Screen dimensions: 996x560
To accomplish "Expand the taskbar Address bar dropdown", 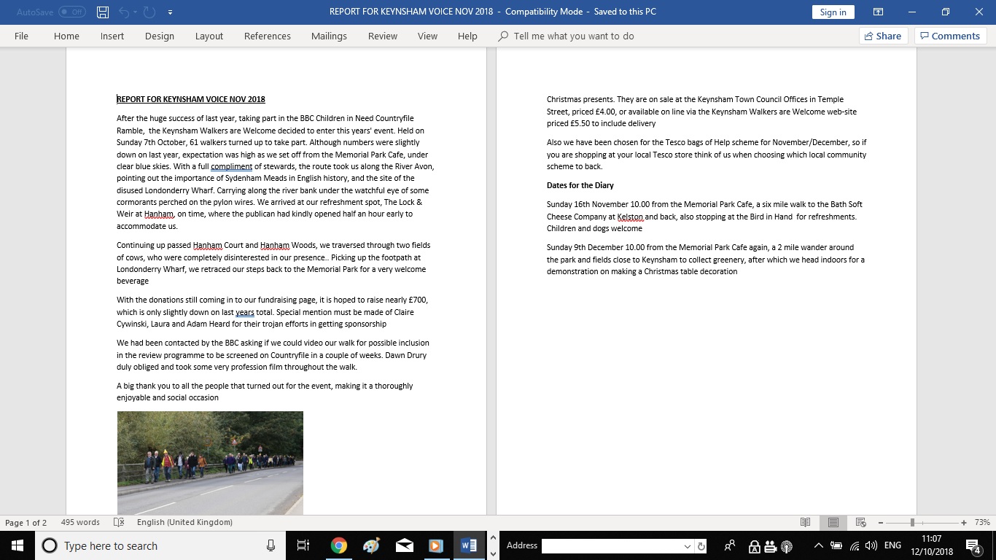I will pos(687,546).
